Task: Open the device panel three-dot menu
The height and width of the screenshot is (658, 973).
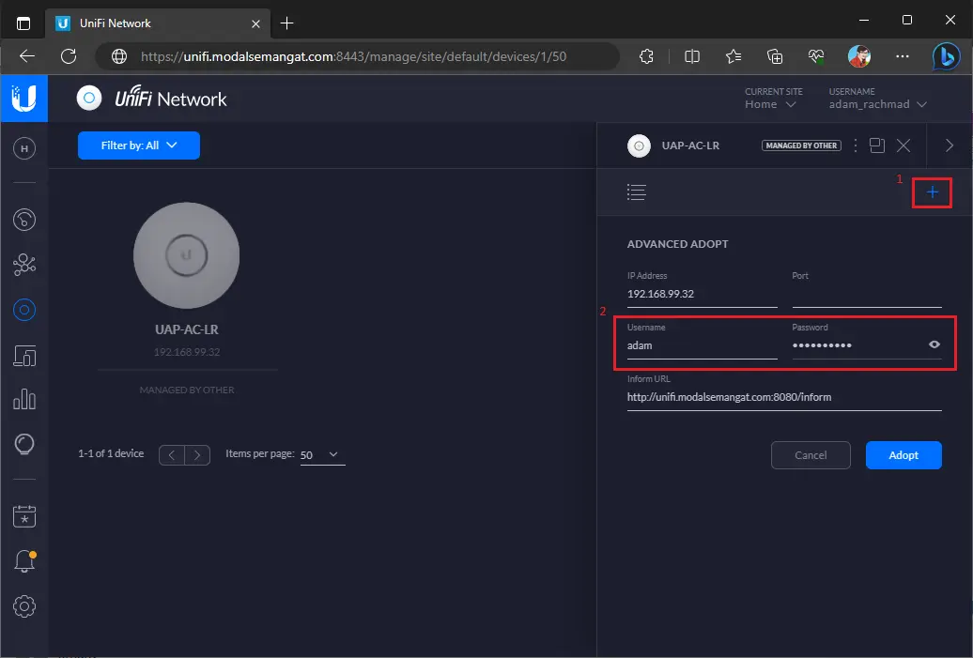Action: click(x=855, y=145)
